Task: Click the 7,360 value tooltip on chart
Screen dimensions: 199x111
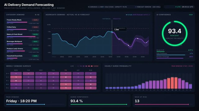Action: pos(120,29)
